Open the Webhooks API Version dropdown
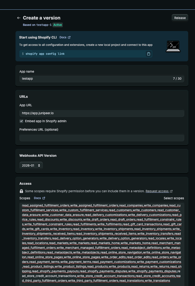 (x=31, y=166)
